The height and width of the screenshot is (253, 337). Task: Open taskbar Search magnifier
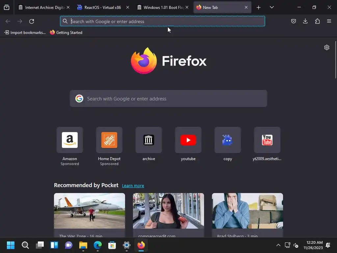pos(25,245)
